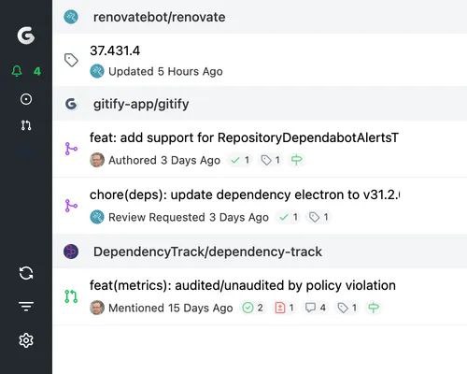Collapse the gitify-app/gitify repository group
This screenshot has width=467, height=374.
click(260, 104)
